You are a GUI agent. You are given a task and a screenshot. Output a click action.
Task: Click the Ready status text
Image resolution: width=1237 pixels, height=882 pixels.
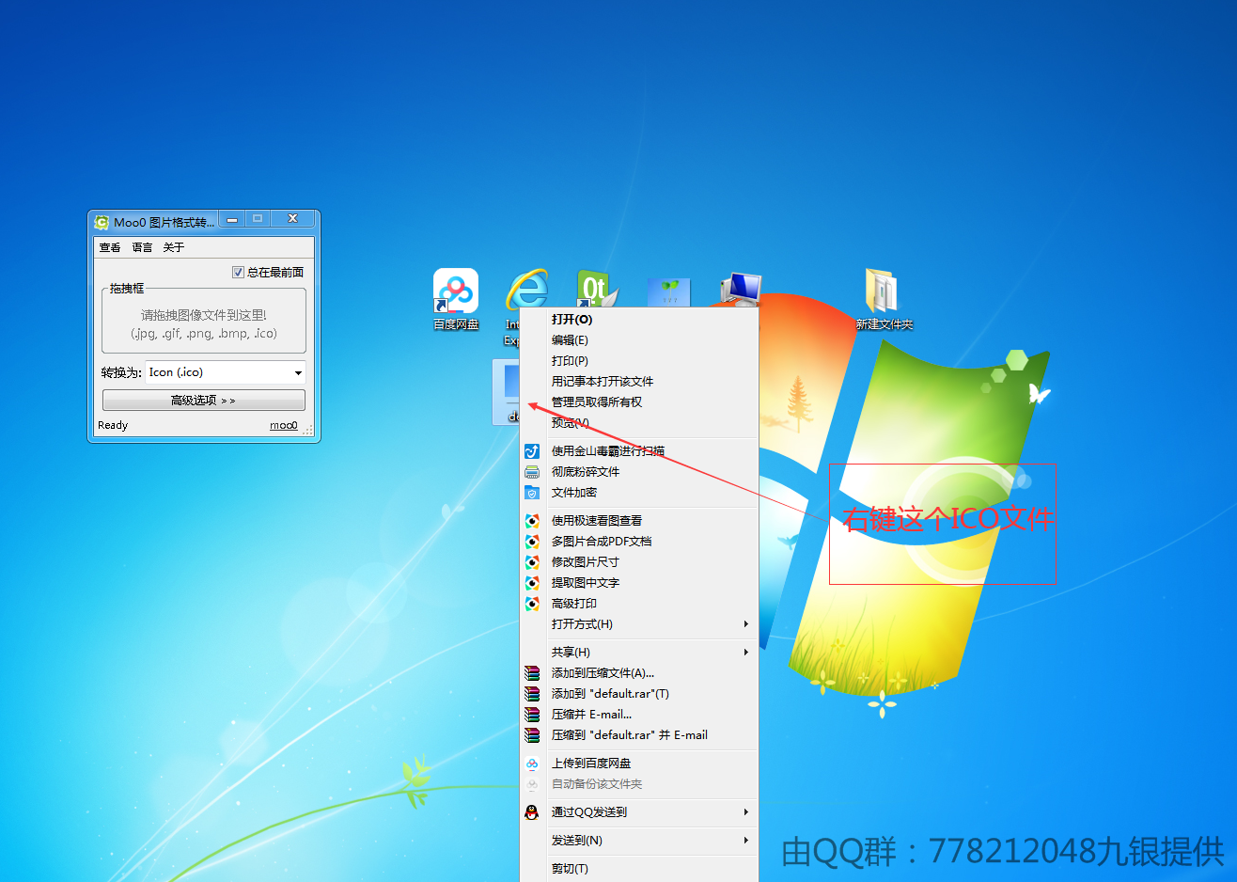(113, 426)
